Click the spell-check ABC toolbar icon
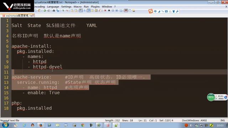This screenshot has width=228, height=128. tap(126, 11)
